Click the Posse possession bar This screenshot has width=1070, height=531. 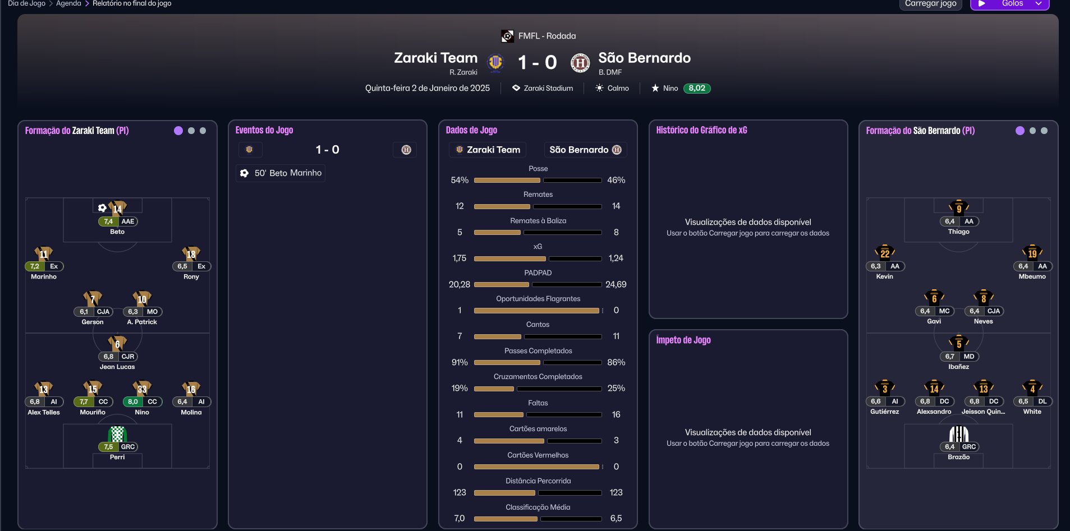pos(538,180)
